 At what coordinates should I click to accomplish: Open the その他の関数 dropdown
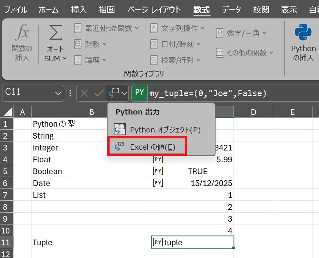[244, 53]
